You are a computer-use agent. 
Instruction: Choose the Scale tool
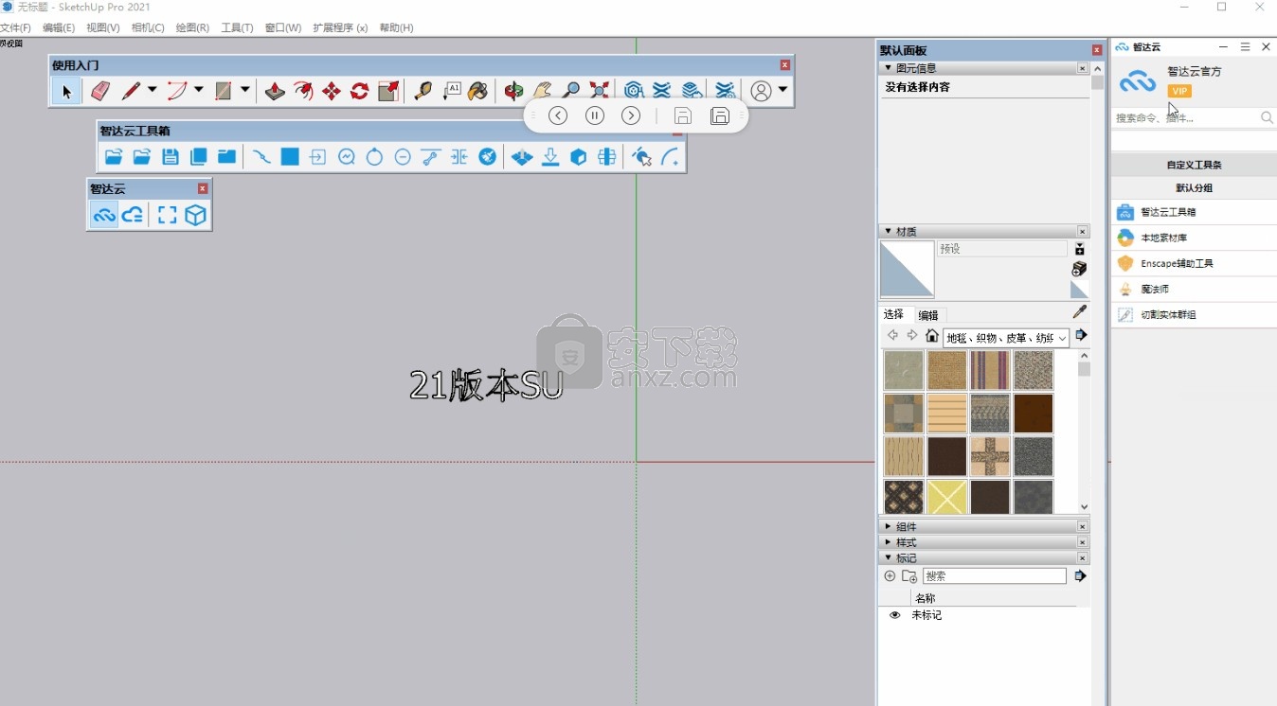point(388,91)
